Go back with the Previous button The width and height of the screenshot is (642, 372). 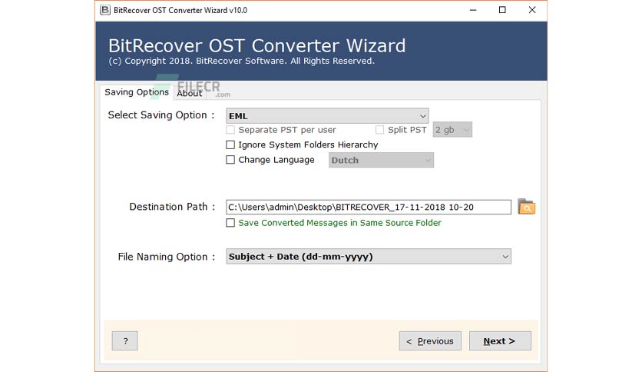(430, 340)
